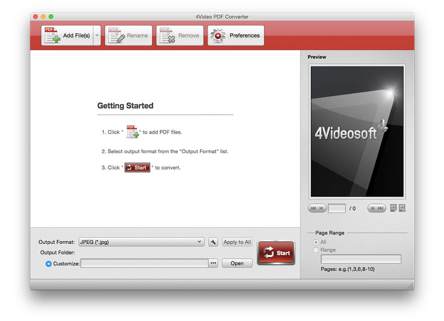
Task: Click the output folder path field
Action: tap(144, 264)
